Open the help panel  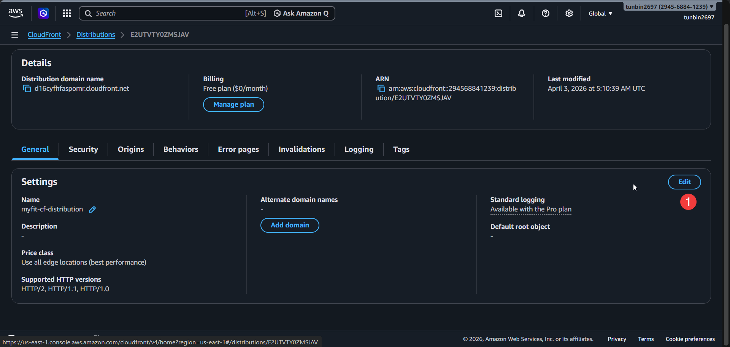546,13
